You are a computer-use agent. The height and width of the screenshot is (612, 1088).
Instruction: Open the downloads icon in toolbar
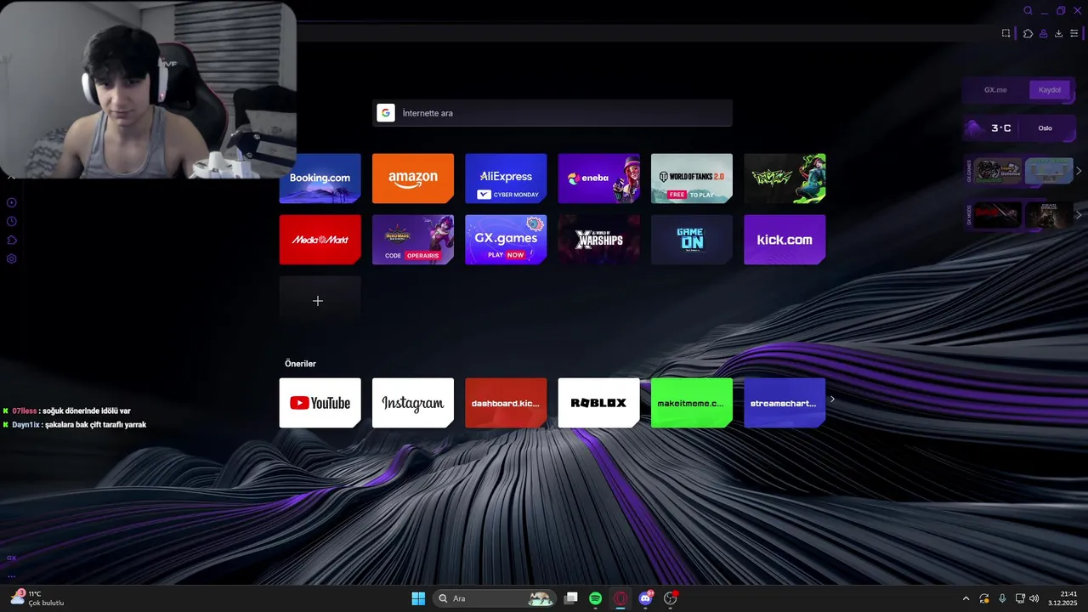[x=1058, y=33]
